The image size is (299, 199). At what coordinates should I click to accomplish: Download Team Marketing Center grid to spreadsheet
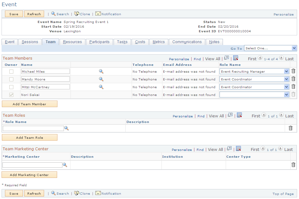click(x=238, y=148)
